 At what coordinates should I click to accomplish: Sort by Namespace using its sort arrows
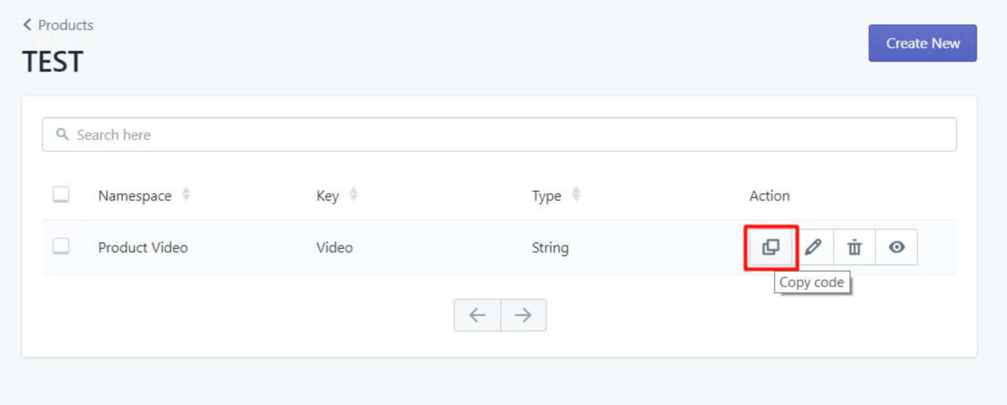[x=186, y=195]
